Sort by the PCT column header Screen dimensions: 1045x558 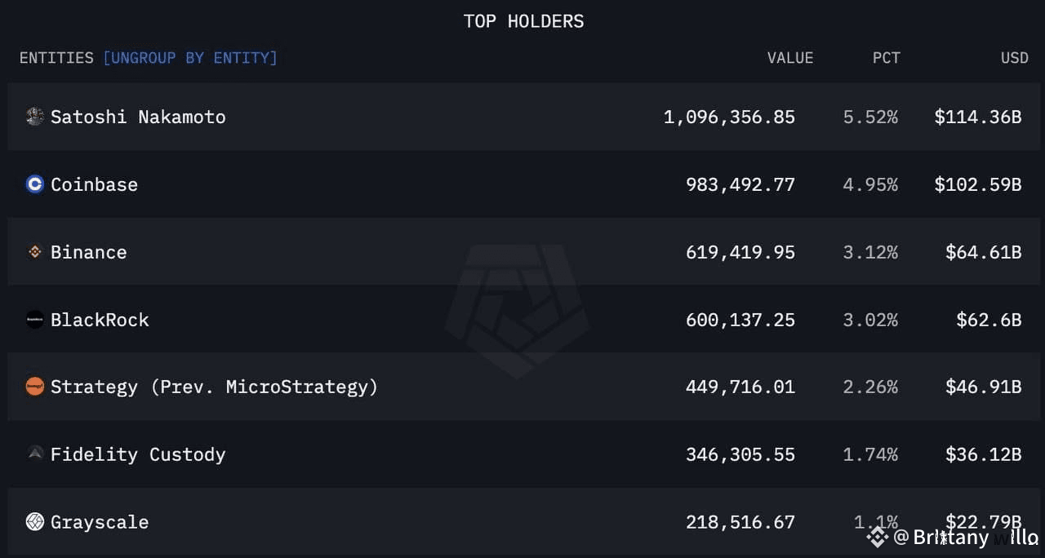(887, 58)
